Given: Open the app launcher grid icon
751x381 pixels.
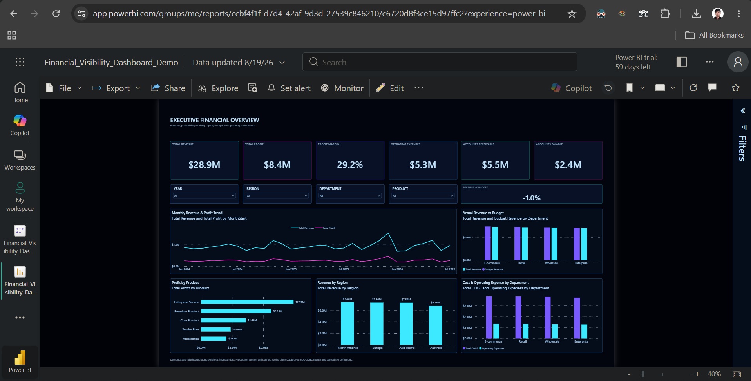Looking at the screenshot, I should pyautogui.click(x=20, y=62).
